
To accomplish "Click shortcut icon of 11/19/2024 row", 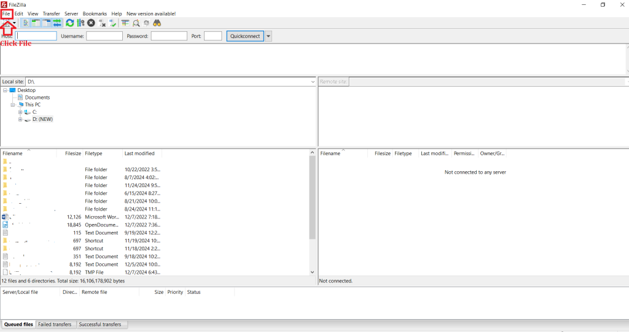I will [x=5, y=241].
